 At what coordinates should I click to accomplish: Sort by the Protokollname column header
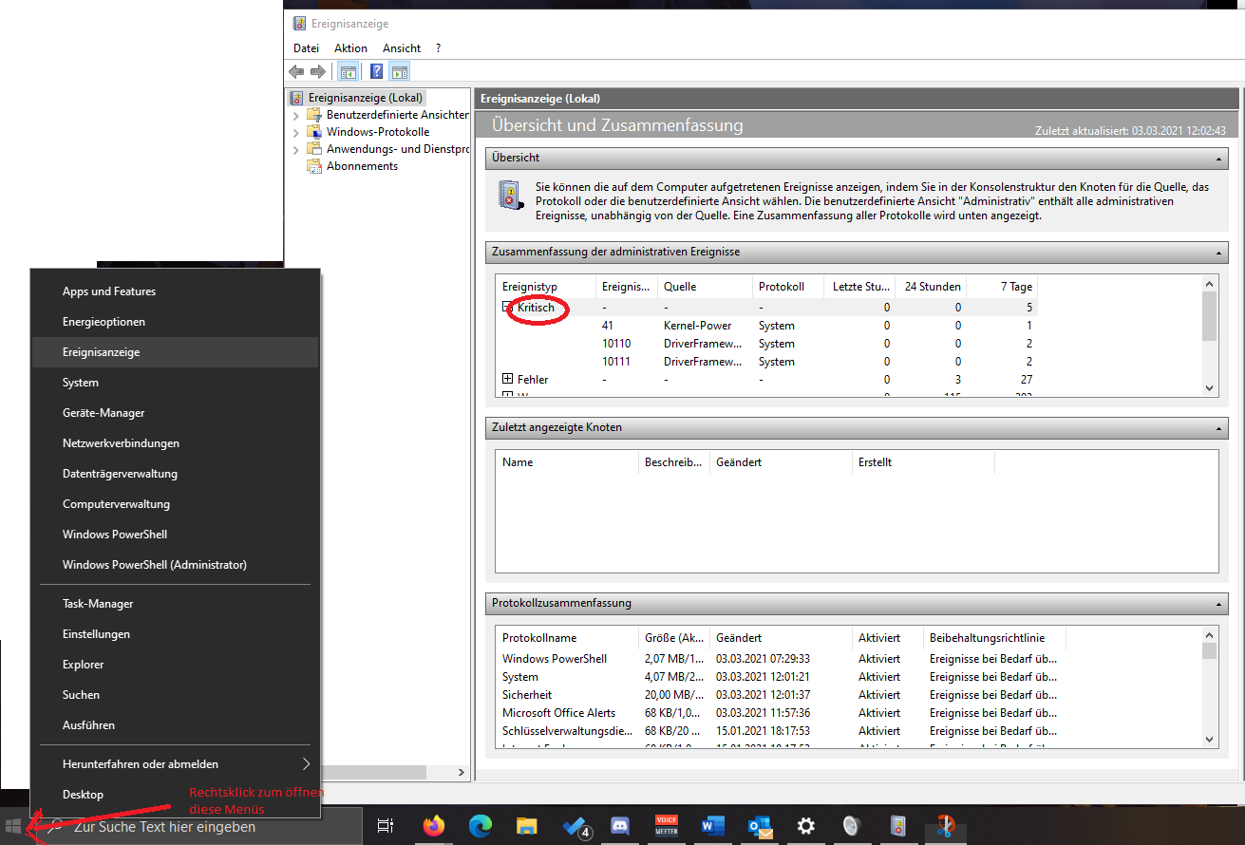pos(539,638)
